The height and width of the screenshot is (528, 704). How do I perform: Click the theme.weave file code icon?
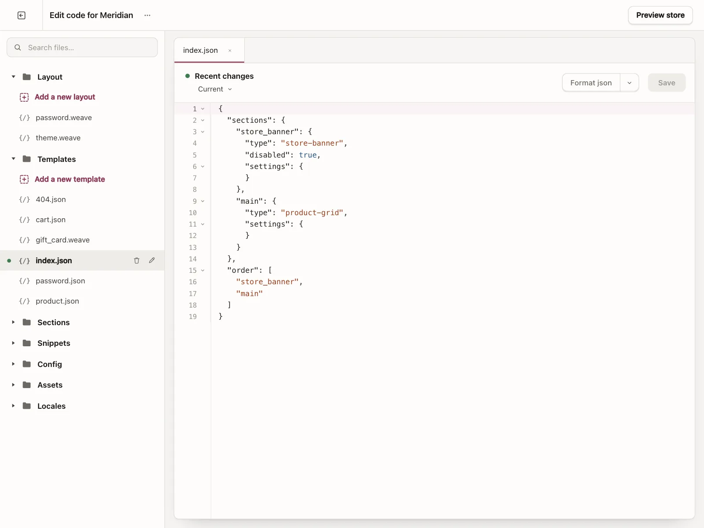(x=25, y=138)
